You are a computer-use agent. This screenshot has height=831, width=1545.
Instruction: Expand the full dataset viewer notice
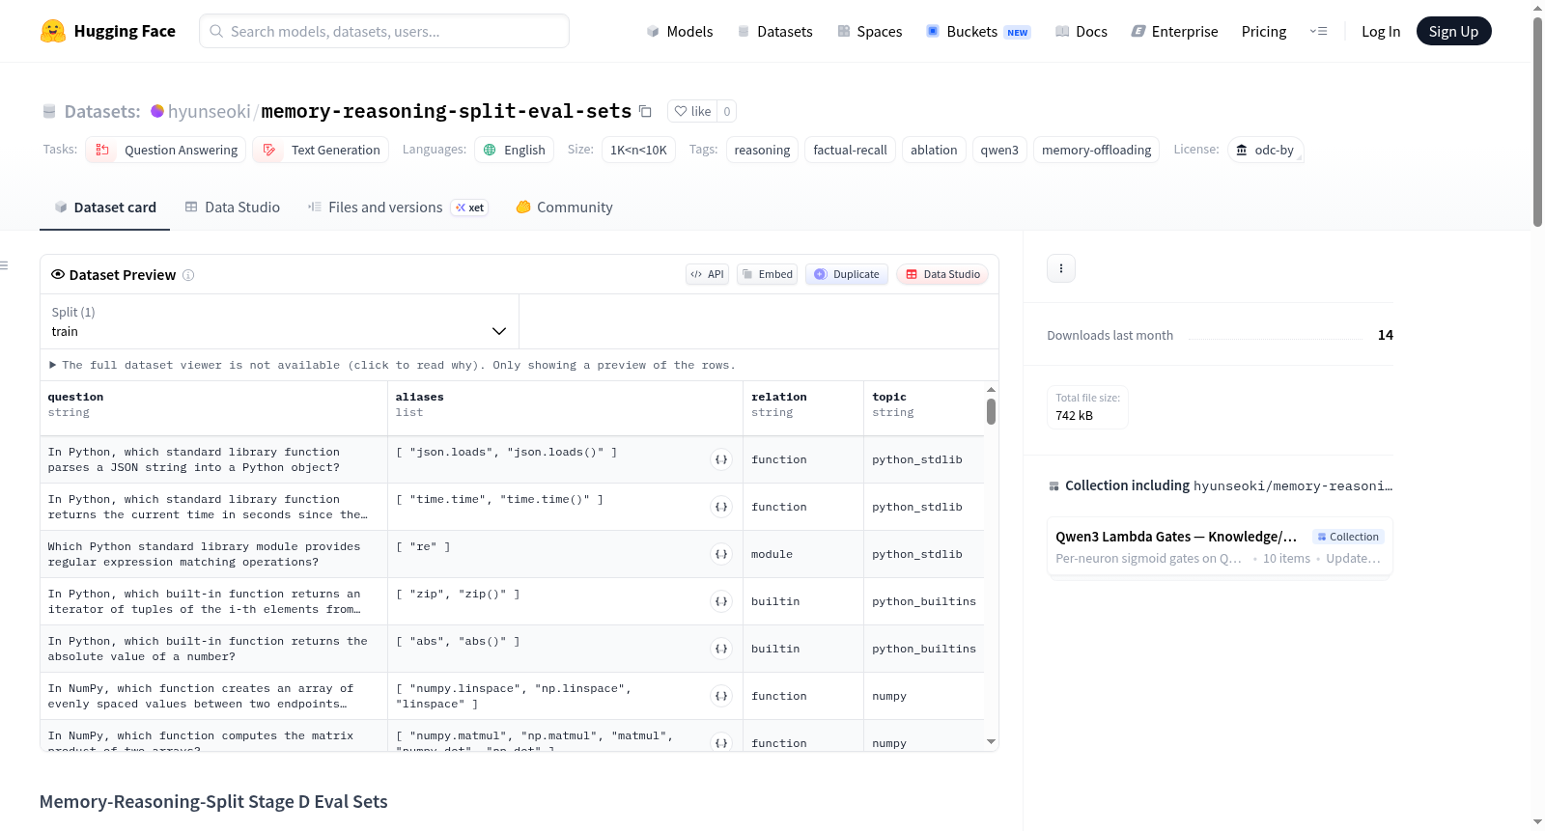[392, 365]
